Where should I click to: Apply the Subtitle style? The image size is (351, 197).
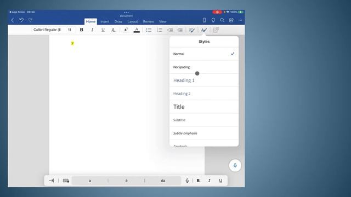[x=204, y=120]
